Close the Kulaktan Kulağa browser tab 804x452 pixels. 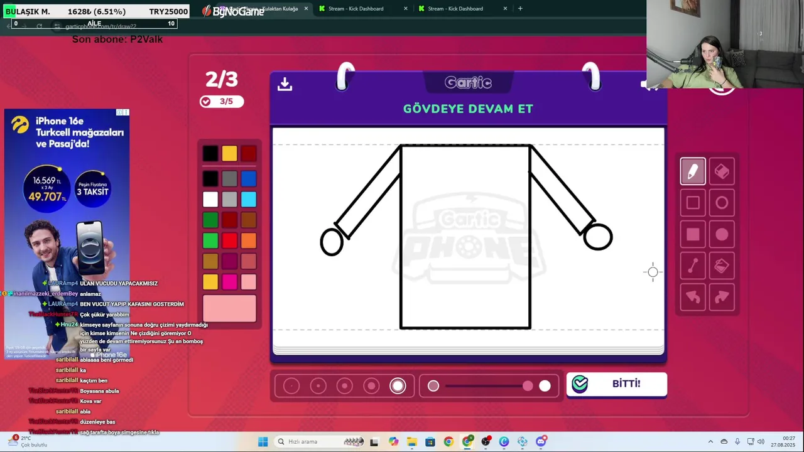[x=306, y=9]
